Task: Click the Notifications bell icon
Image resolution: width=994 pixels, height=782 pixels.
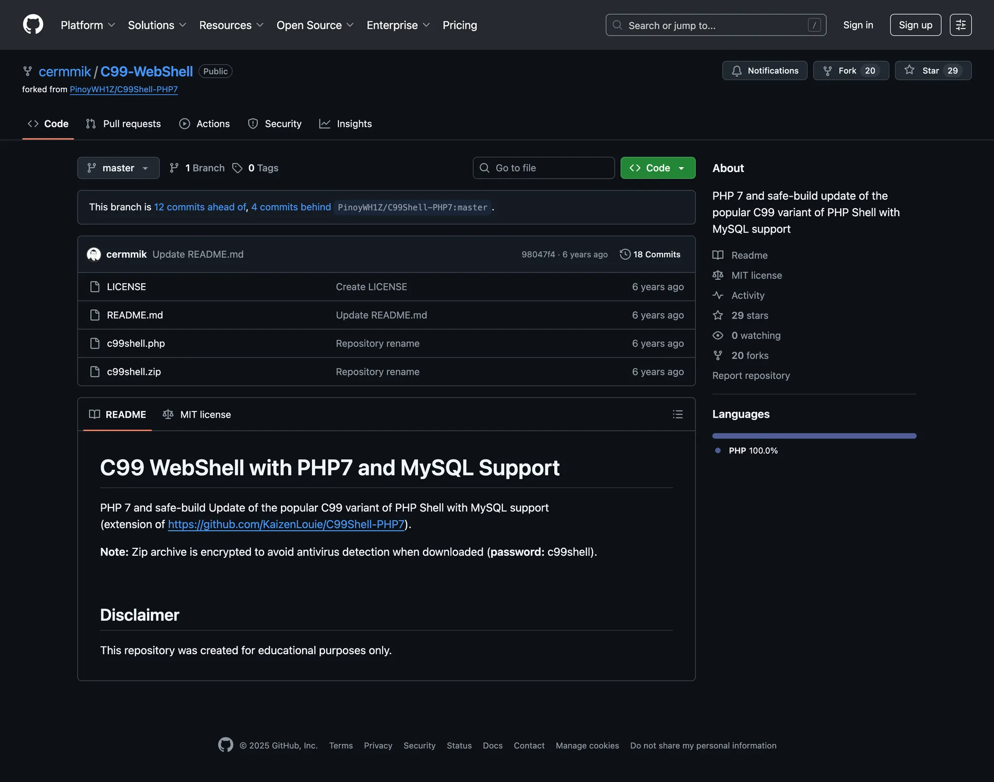Action: (x=737, y=71)
